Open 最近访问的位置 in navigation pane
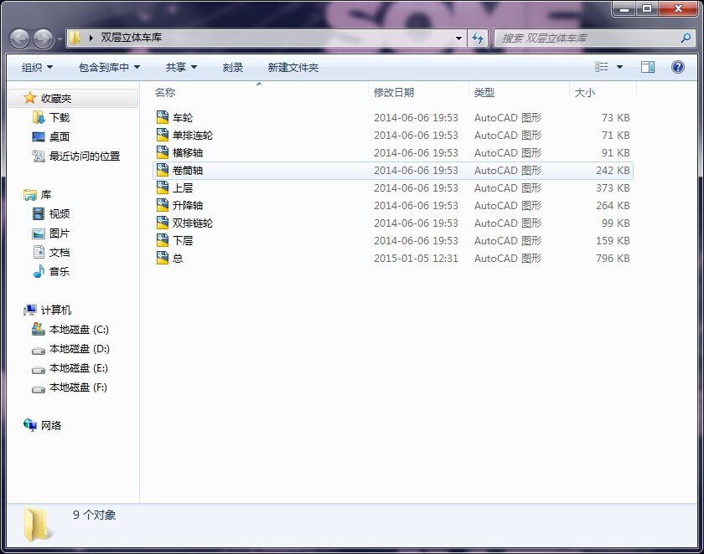704x554 pixels. coord(76,156)
